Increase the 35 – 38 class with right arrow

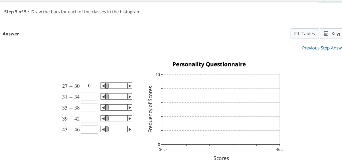click(130, 107)
